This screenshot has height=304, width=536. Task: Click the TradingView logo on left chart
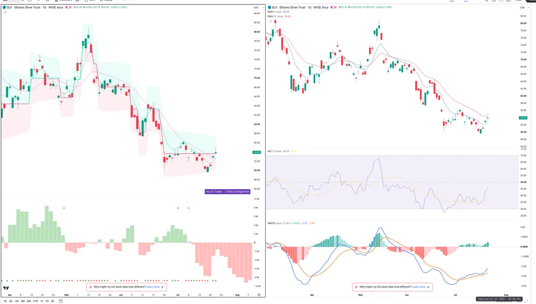[6, 288]
